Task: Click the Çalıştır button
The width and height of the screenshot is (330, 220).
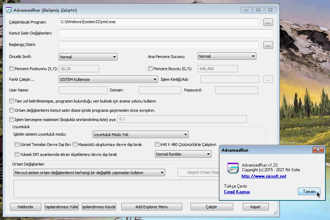Action: [x=212, y=207]
